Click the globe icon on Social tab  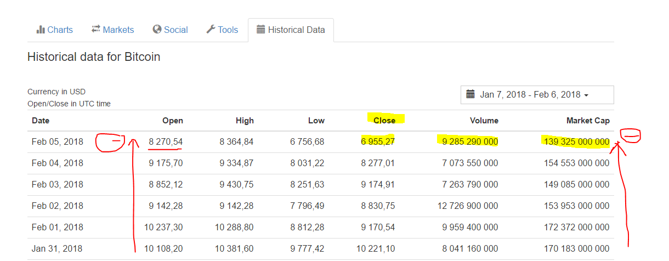pyautogui.click(x=157, y=30)
